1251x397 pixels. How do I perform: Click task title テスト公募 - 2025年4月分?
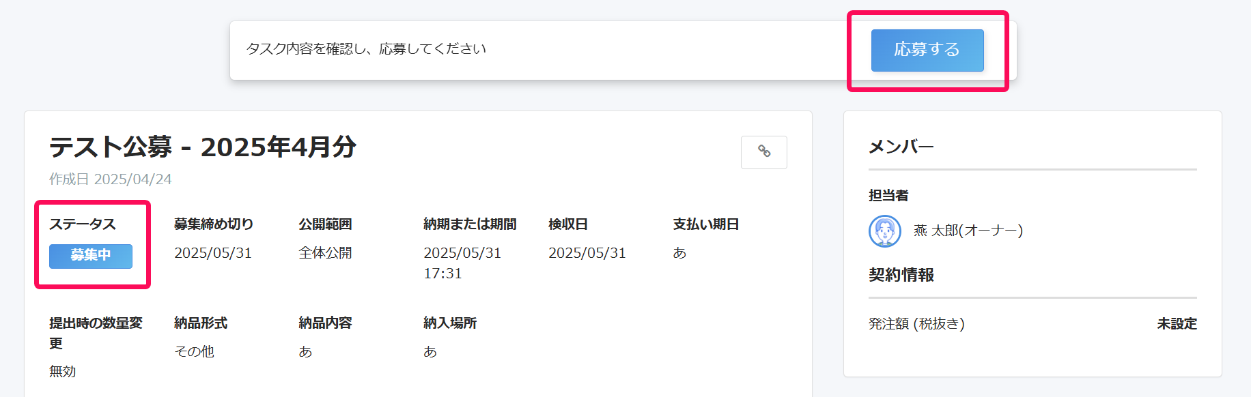tap(203, 147)
